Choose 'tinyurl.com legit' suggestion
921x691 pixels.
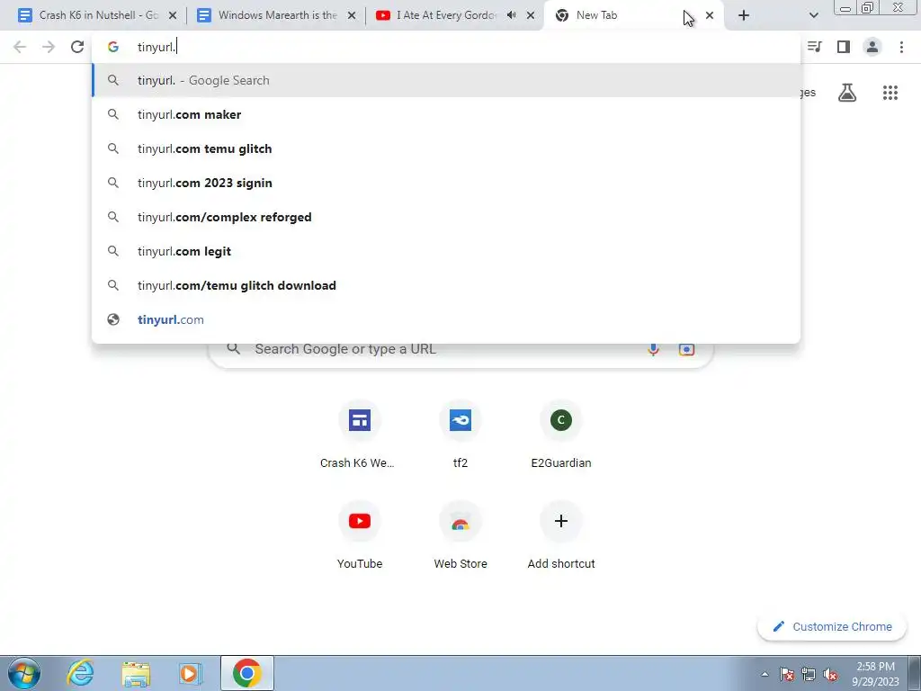point(446,251)
